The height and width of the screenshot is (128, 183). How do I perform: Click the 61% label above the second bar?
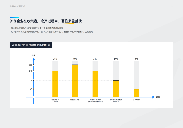pos(75,59)
